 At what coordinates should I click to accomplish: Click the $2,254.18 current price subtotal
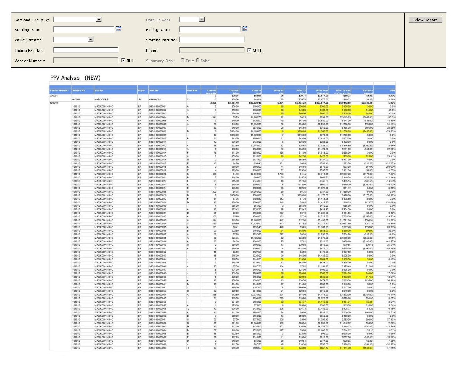(x=233, y=103)
